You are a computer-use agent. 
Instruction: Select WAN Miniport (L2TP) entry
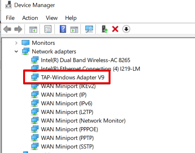(x=67, y=112)
